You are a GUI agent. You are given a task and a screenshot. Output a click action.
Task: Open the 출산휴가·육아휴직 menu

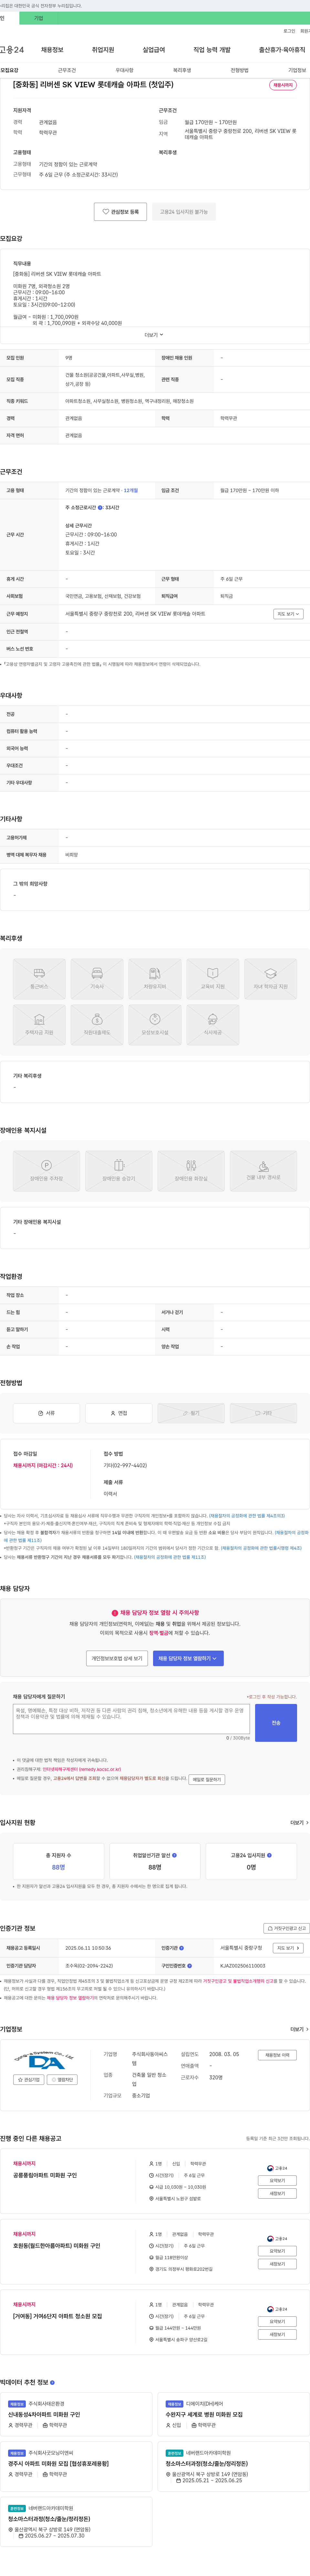(282, 50)
